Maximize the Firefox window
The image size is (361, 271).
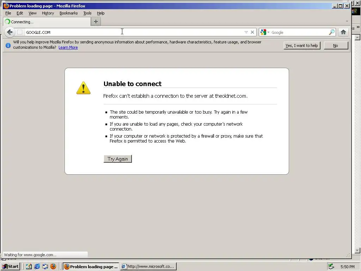(x=341, y=6)
